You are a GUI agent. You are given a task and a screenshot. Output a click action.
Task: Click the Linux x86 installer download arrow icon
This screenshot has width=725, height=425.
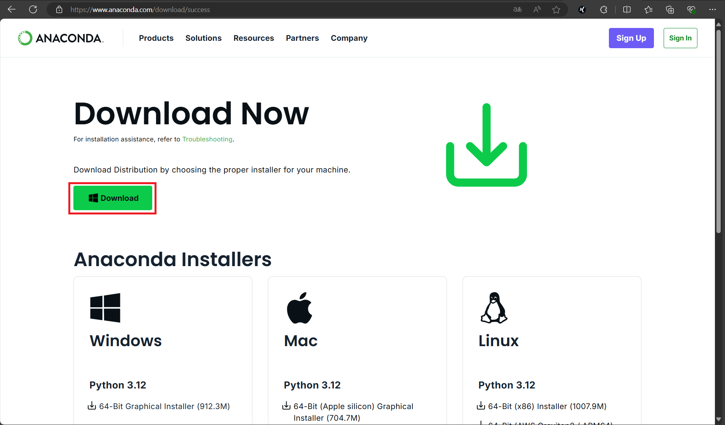(481, 406)
